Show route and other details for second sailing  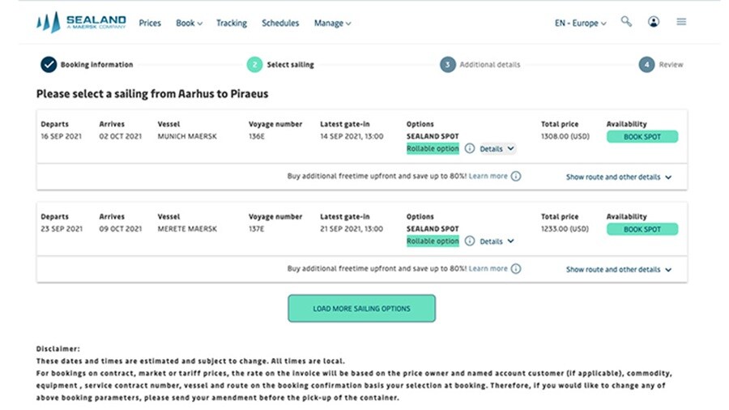click(x=619, y=269)
